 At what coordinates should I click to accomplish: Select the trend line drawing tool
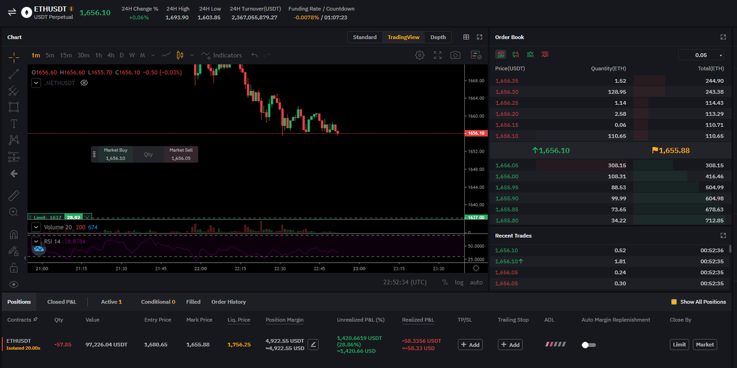pos(14,74)
